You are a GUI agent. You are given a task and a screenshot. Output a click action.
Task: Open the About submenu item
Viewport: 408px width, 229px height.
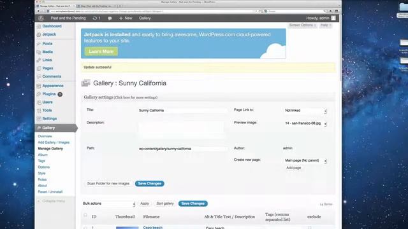pyautogui.click(x=42, y=186)
